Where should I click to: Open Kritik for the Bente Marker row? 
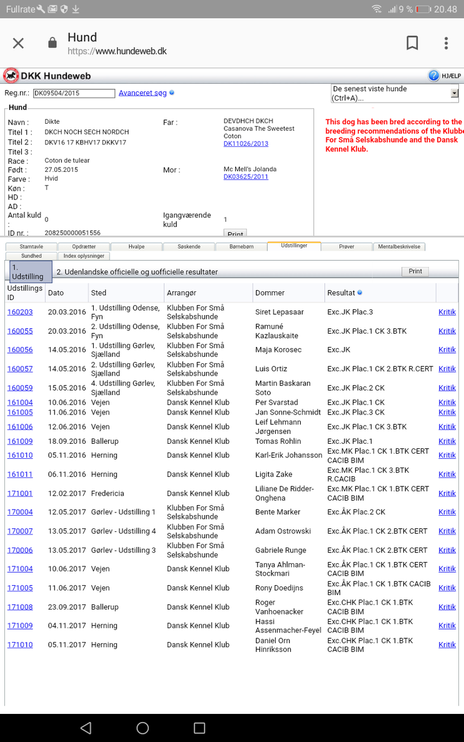[x=447, y=512]
